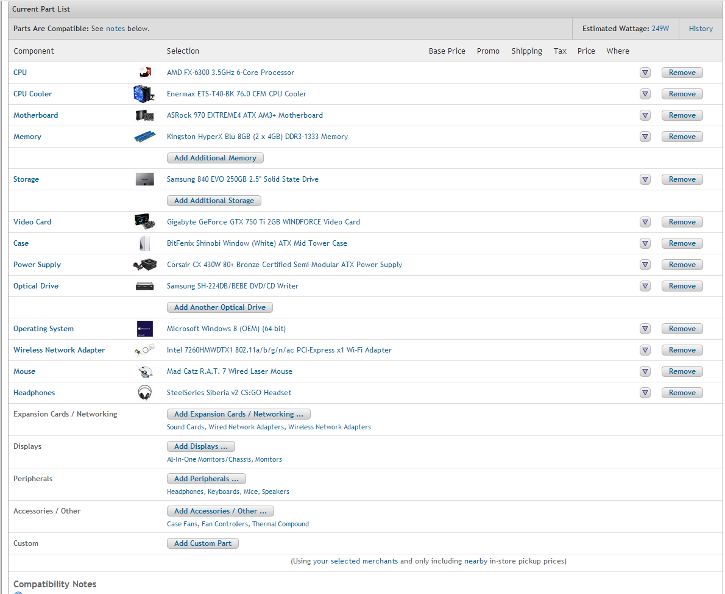725x594 pixels.
Task: Click the SteelSeries Siberia headset thumbnail
Action: (145, 393)
